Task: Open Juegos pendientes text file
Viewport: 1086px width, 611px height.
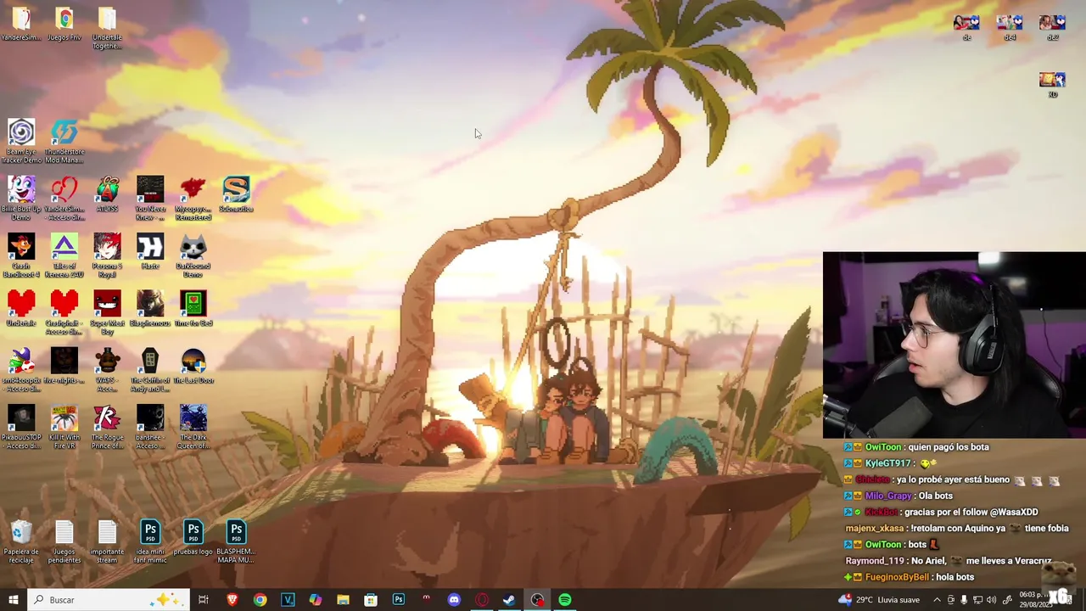Action: tap(64, 542)
